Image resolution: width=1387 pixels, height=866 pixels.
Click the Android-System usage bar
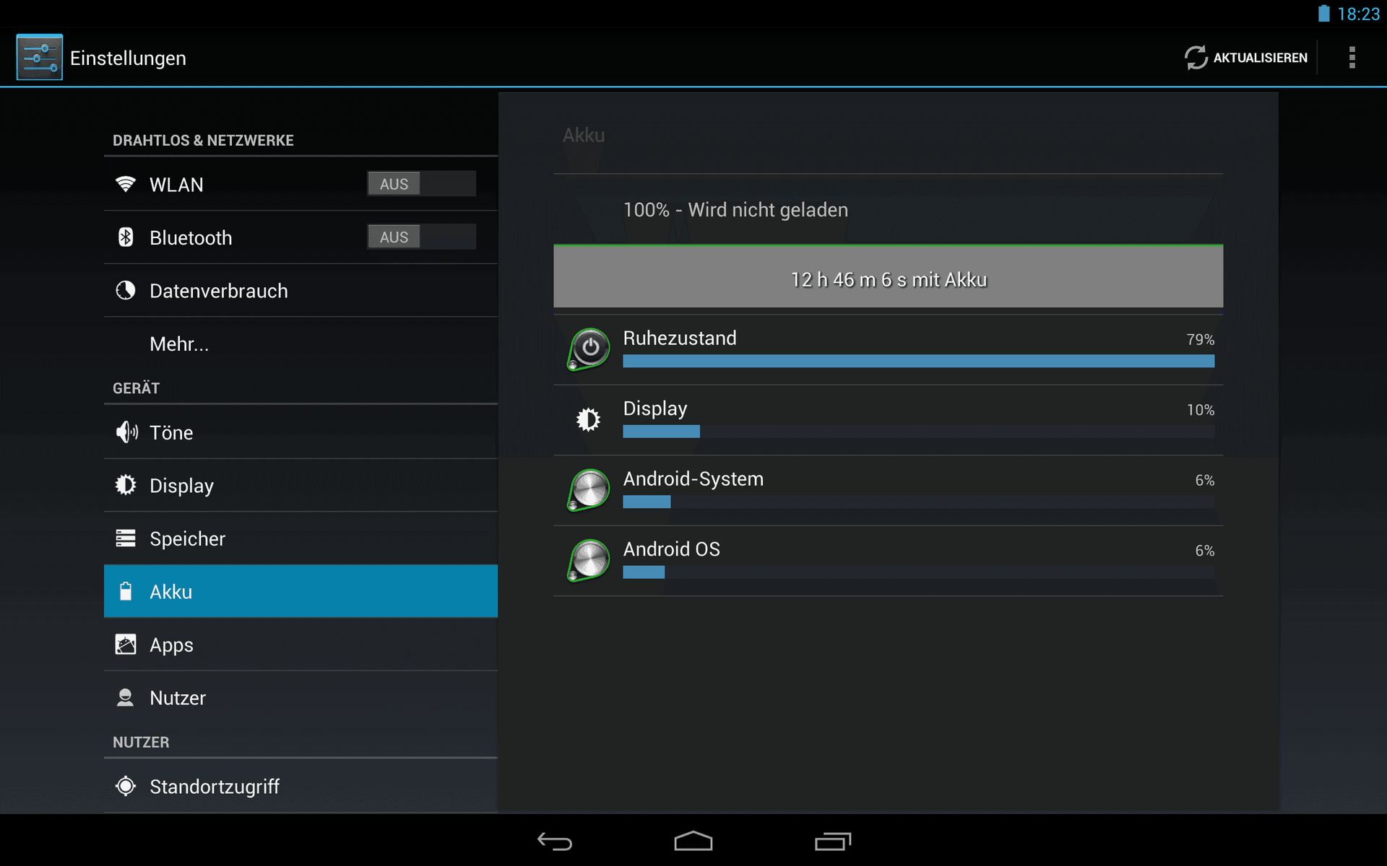[918, 502]
